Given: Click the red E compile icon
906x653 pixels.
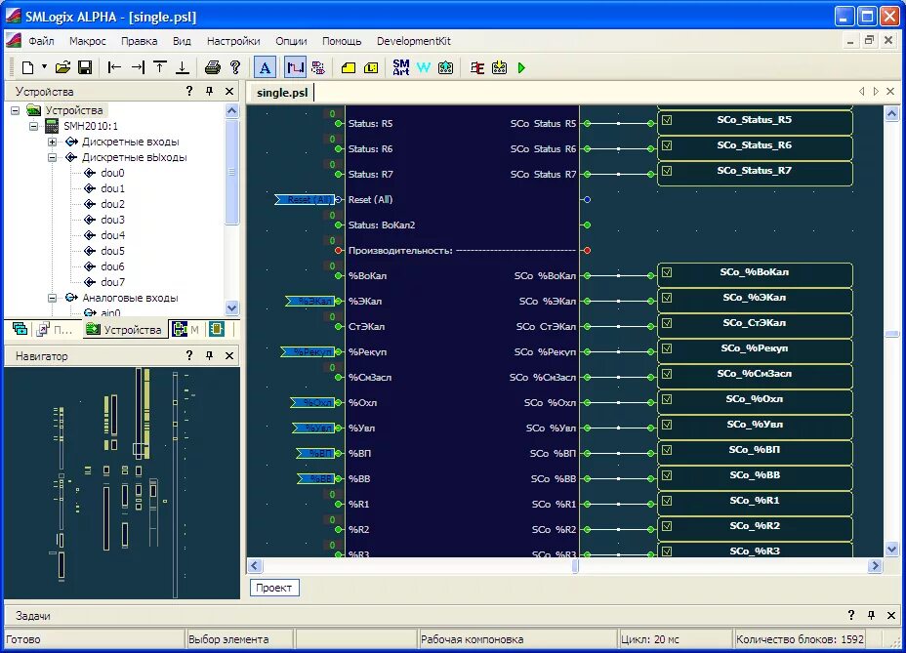Looking at the screenshot, I should click(x=476, y=67).
